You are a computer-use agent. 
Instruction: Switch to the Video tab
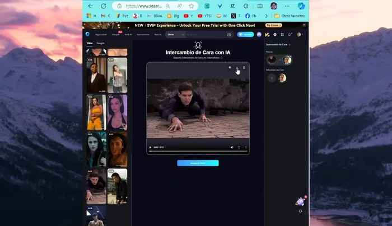(x=90, y=43)
